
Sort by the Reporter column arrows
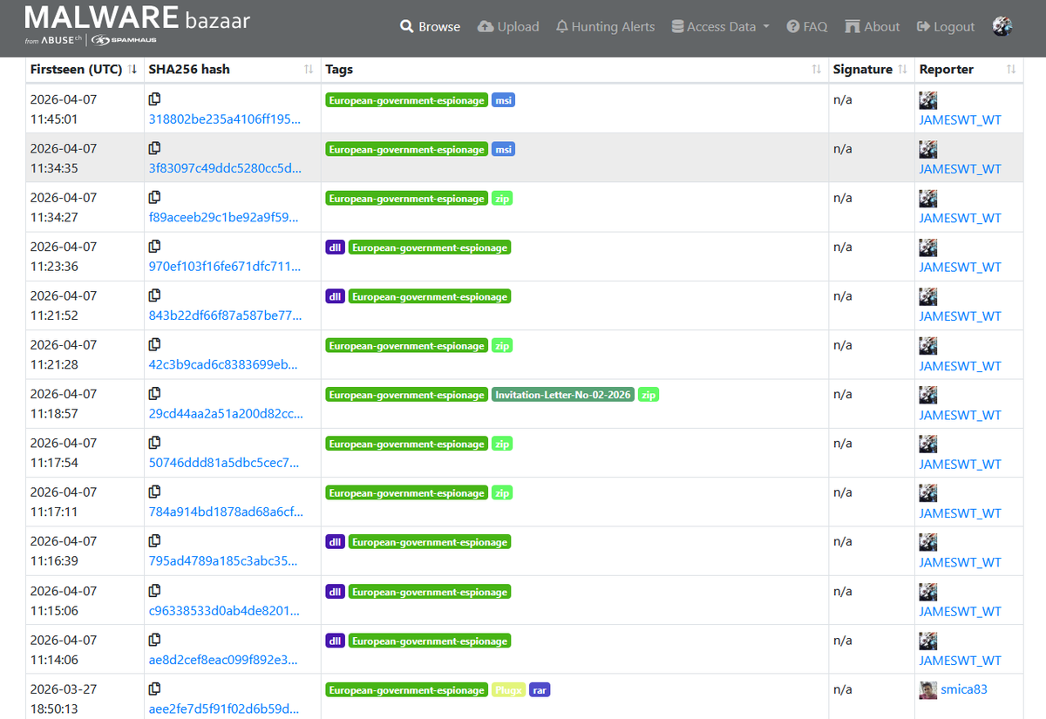click(x=1010, y=69)
